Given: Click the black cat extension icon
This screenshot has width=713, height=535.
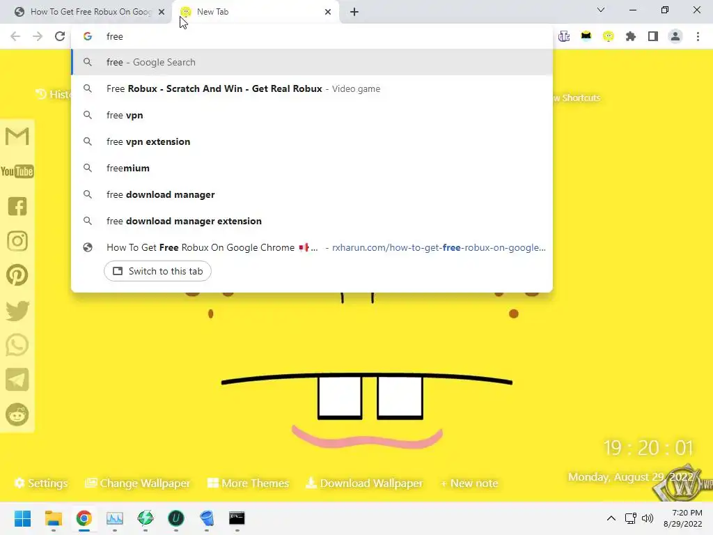Looking at the screenshot, I should click(586, 36).
